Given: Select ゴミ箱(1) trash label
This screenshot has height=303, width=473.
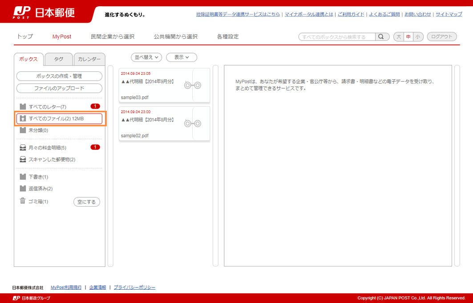Looking at the screenshot, I should pyautogui.click(x=38, y=201).
